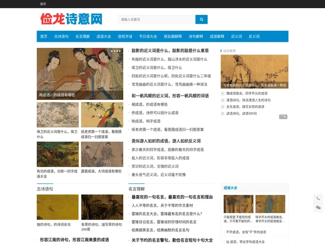Image resolution: width=325 pixels, height=244 pixels.
Task: Open the 诗句解释 navigation item
Action: (x=196, y=37)
